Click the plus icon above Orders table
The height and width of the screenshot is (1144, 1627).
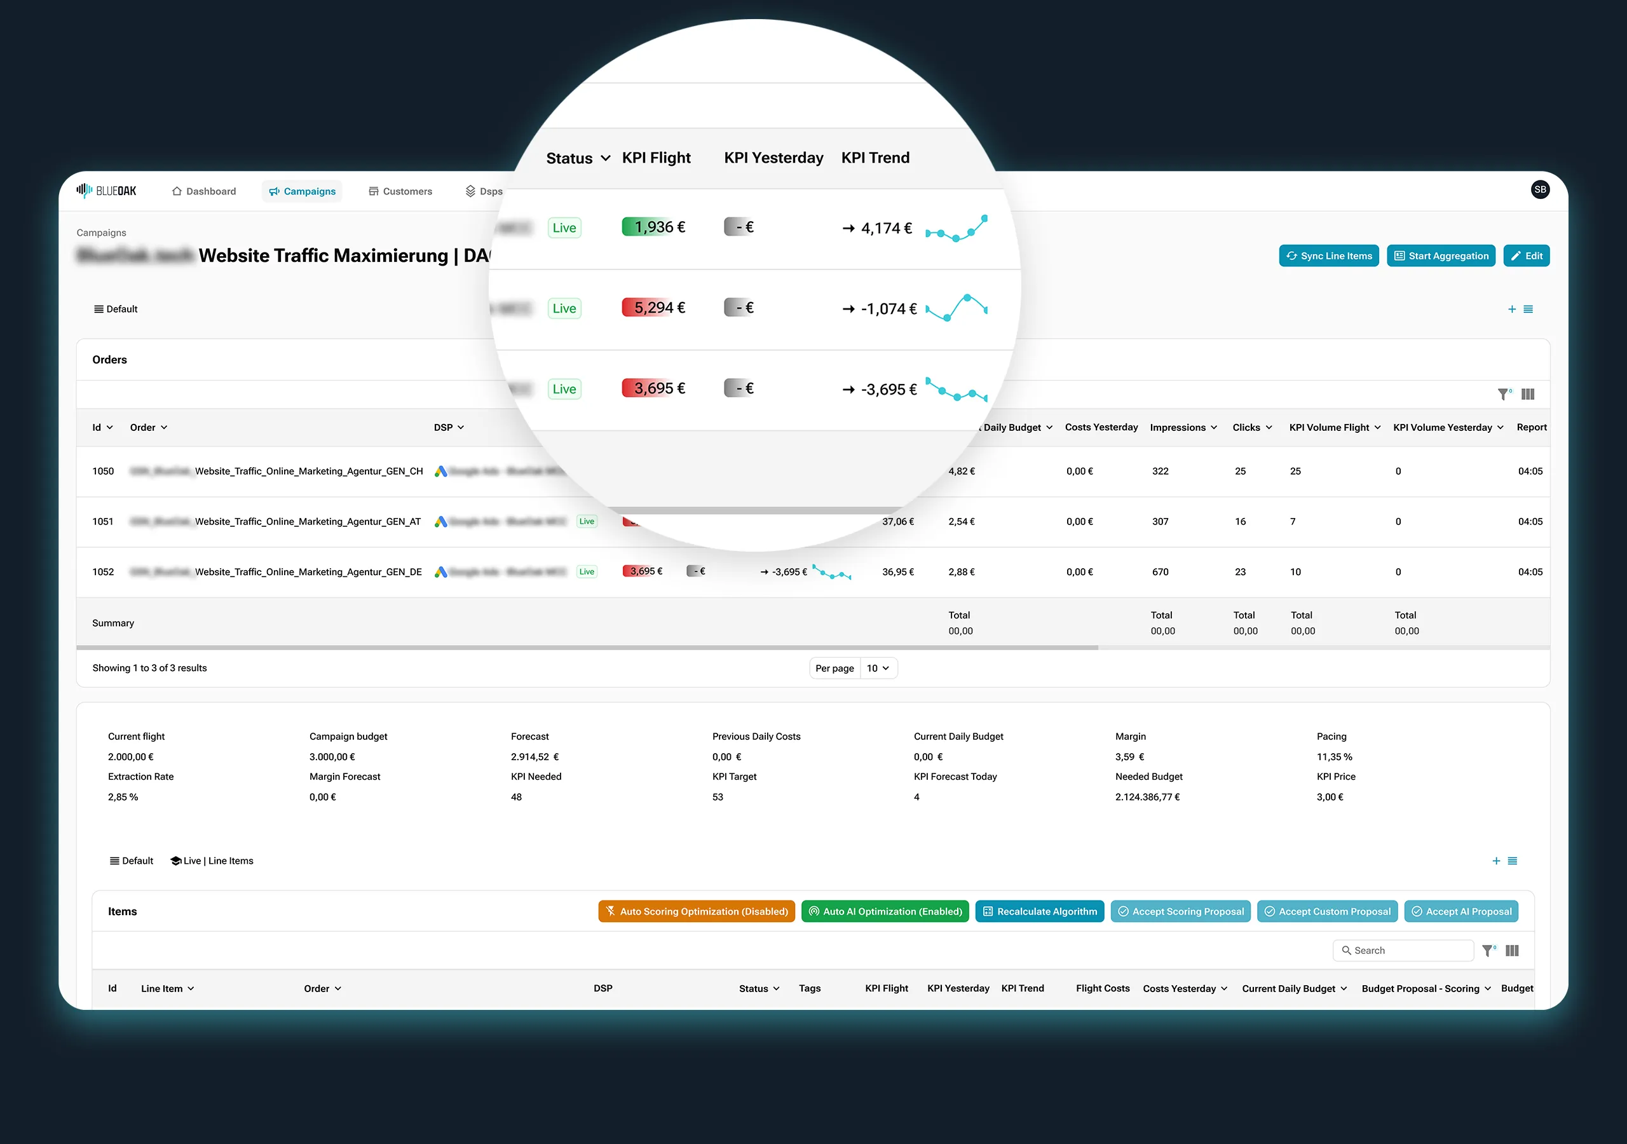1511,309
